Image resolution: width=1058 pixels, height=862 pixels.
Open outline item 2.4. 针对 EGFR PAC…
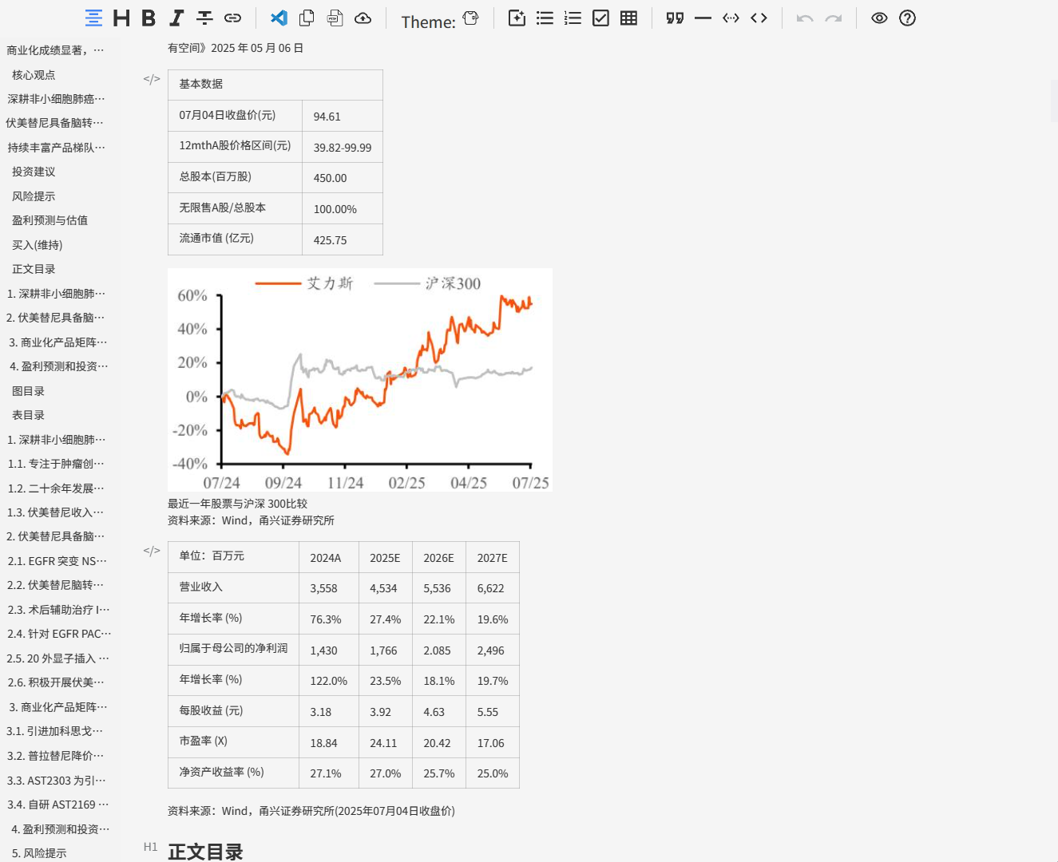[x=59, y=634]
